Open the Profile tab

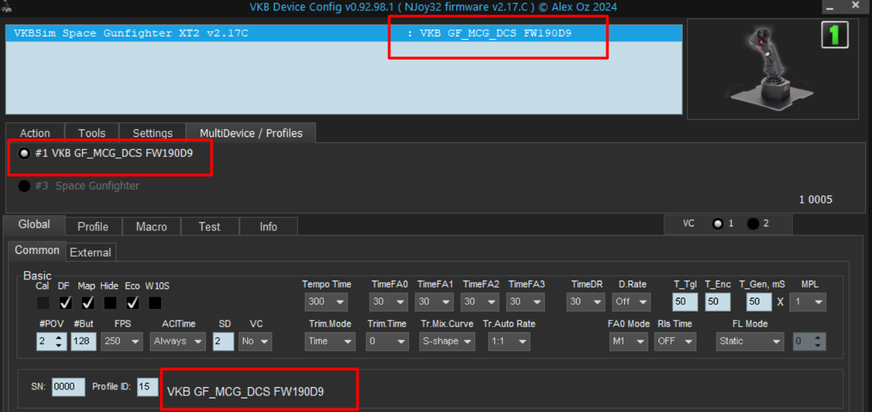93,226
